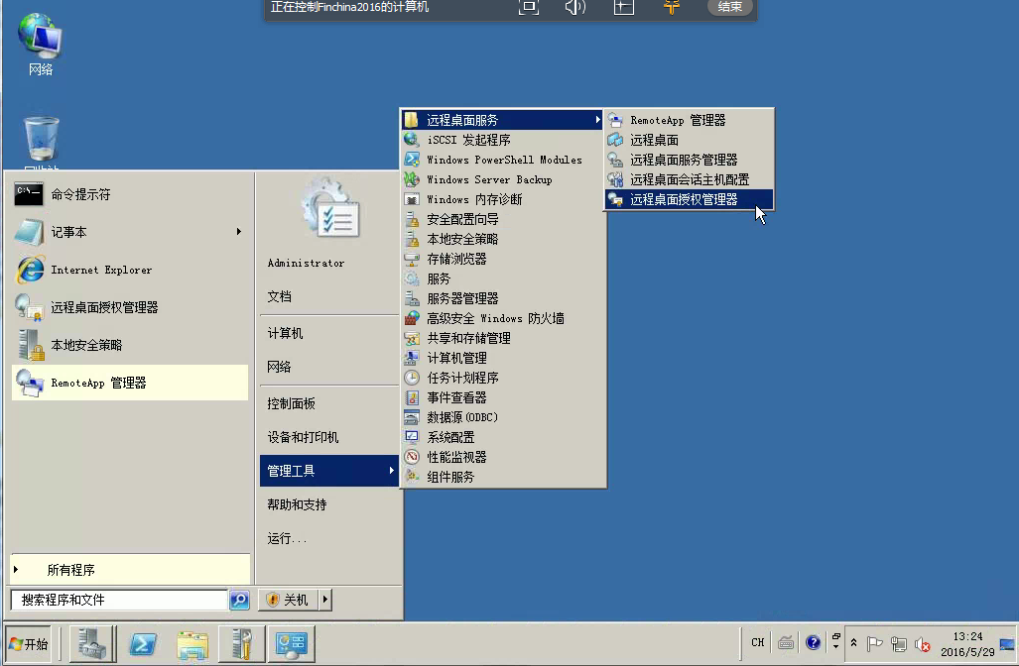This screenshot has width=1019, height=666.
Task: Open pinned 本地安全策略 in Start menu
Action: click(130, 345)
